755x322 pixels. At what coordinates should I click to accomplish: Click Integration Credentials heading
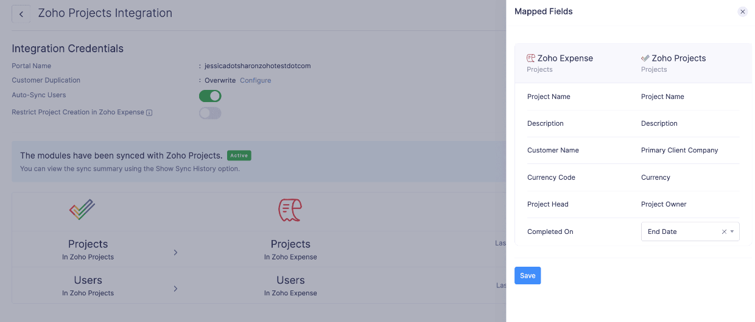click(68, 49)
